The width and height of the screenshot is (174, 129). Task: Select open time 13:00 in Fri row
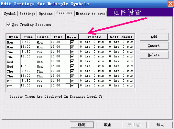(x=28, y=86)
